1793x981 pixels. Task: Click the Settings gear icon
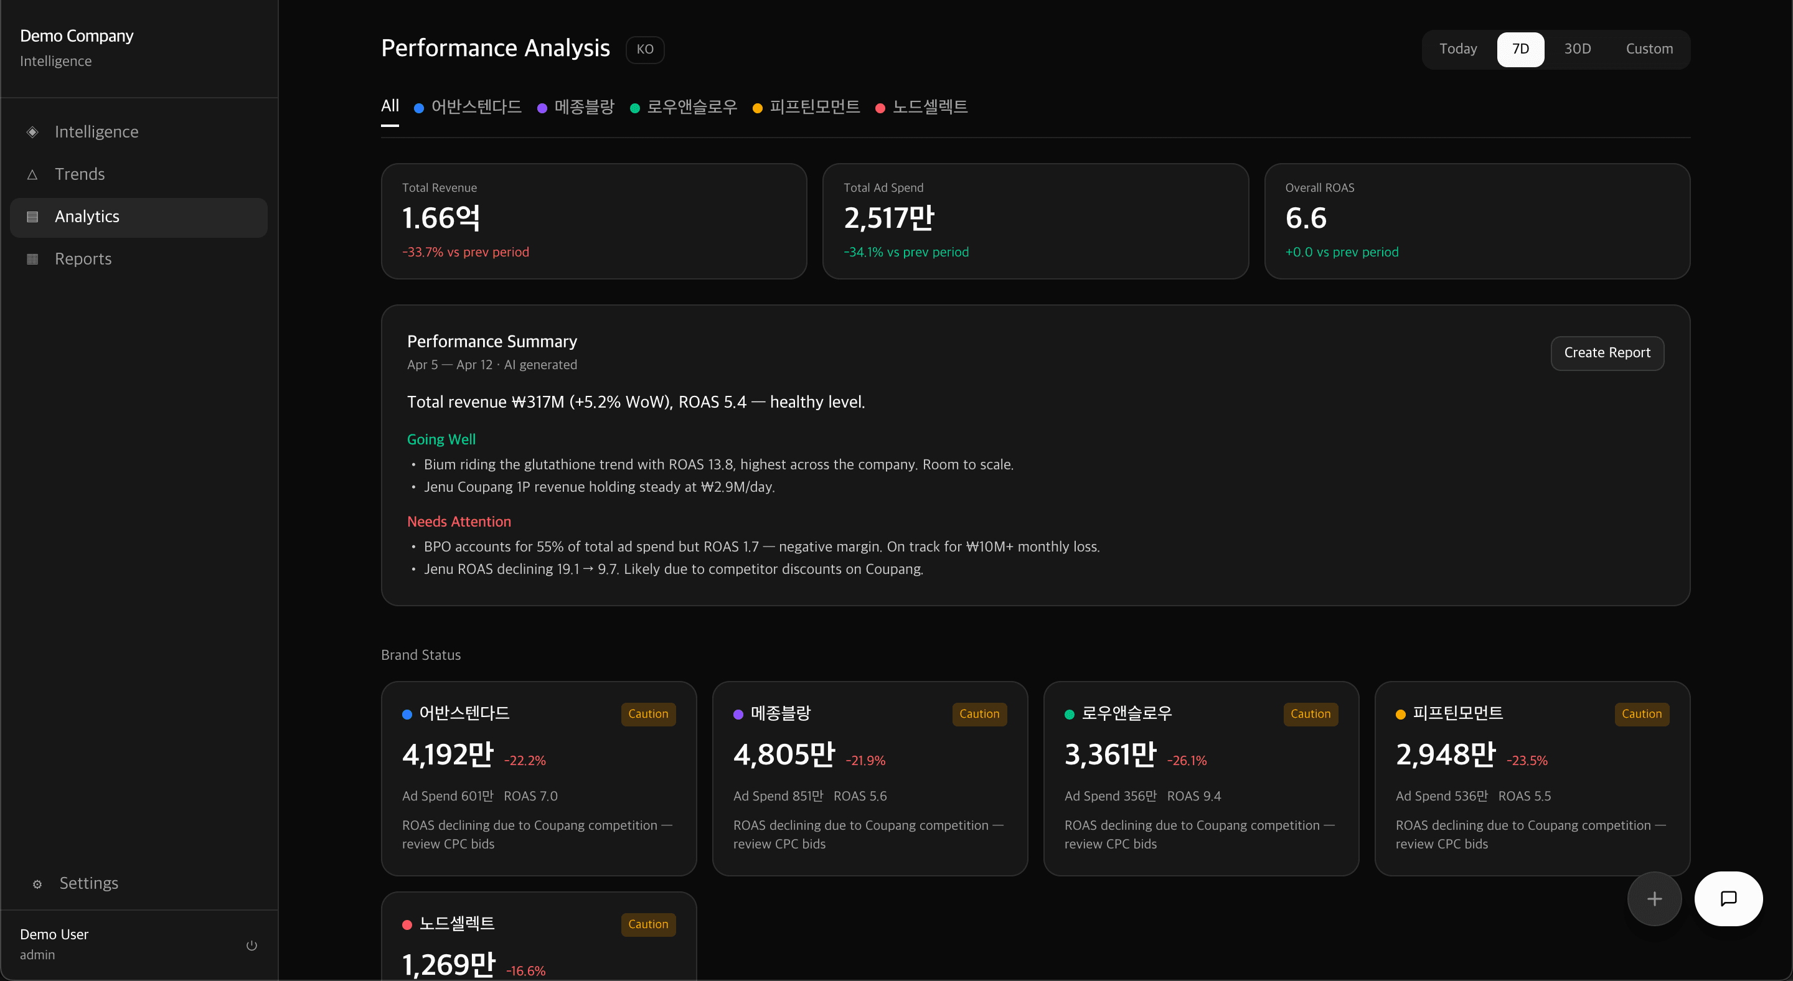(36, 884)
